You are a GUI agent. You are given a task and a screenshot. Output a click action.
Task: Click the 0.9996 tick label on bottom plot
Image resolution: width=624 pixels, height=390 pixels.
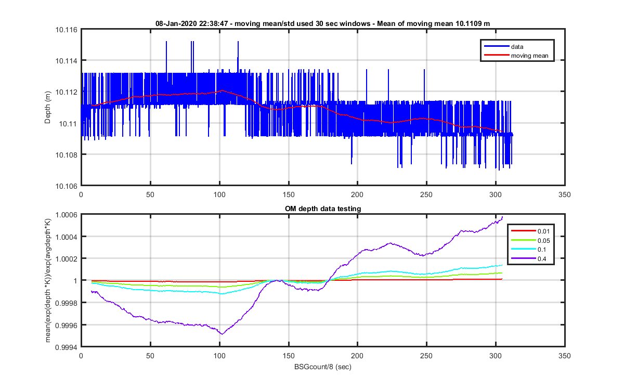pyautogui.click(x=67, y=324)
